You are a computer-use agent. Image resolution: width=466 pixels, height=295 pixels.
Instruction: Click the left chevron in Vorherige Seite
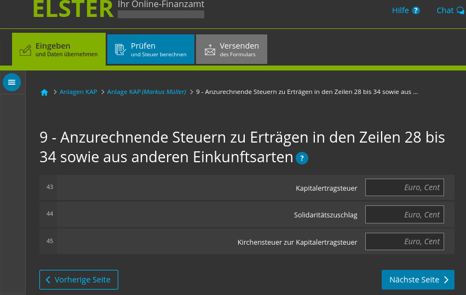pos(48,280)
